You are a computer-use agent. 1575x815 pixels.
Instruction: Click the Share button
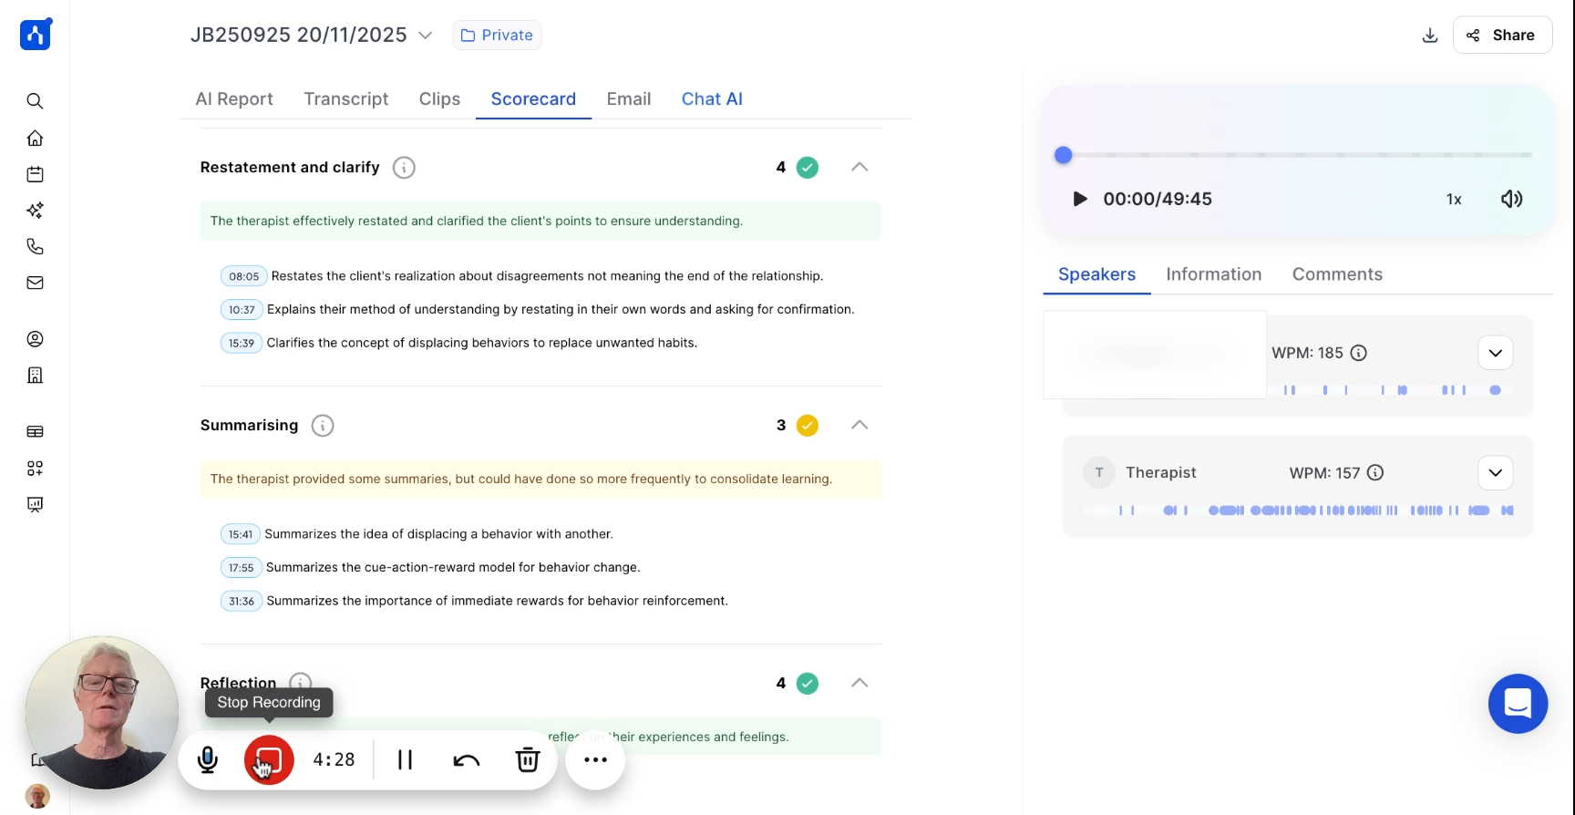point(1502,36)
